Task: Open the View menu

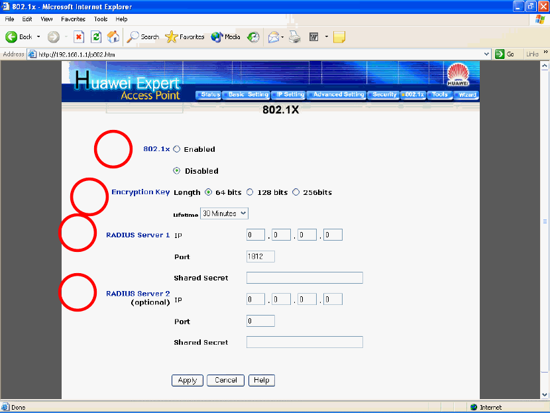Action: [46, 19]
